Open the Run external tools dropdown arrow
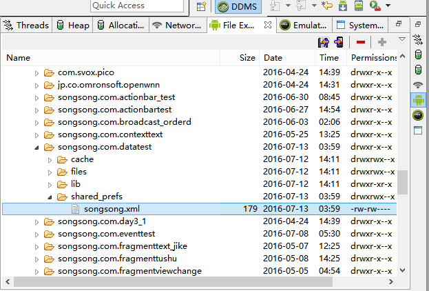Screen dimensions: 429x291 click(388, 6)
